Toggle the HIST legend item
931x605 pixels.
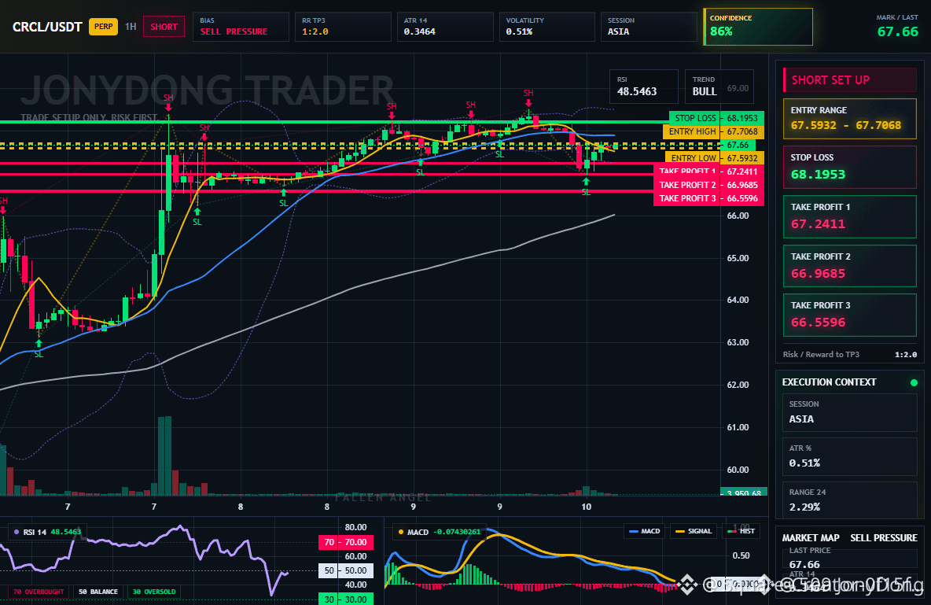point(741,531)
